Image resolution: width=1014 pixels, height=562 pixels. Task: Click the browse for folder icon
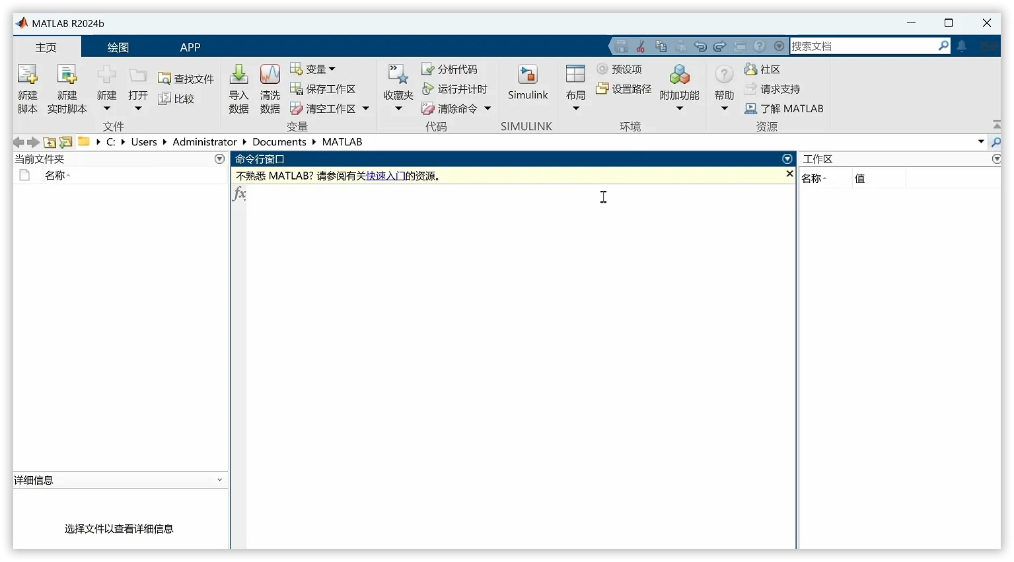(x=65, y=142)
